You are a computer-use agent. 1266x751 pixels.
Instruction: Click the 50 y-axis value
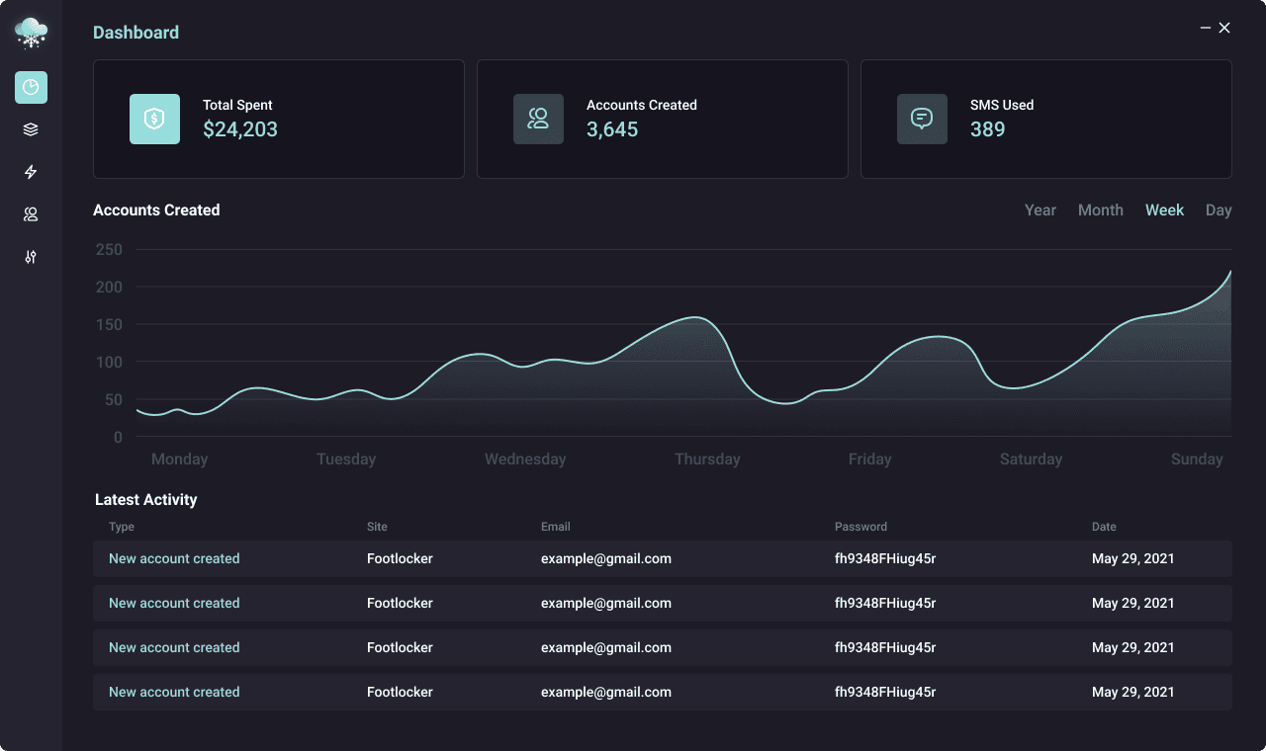pyautogui.click(x=113, y=400)
